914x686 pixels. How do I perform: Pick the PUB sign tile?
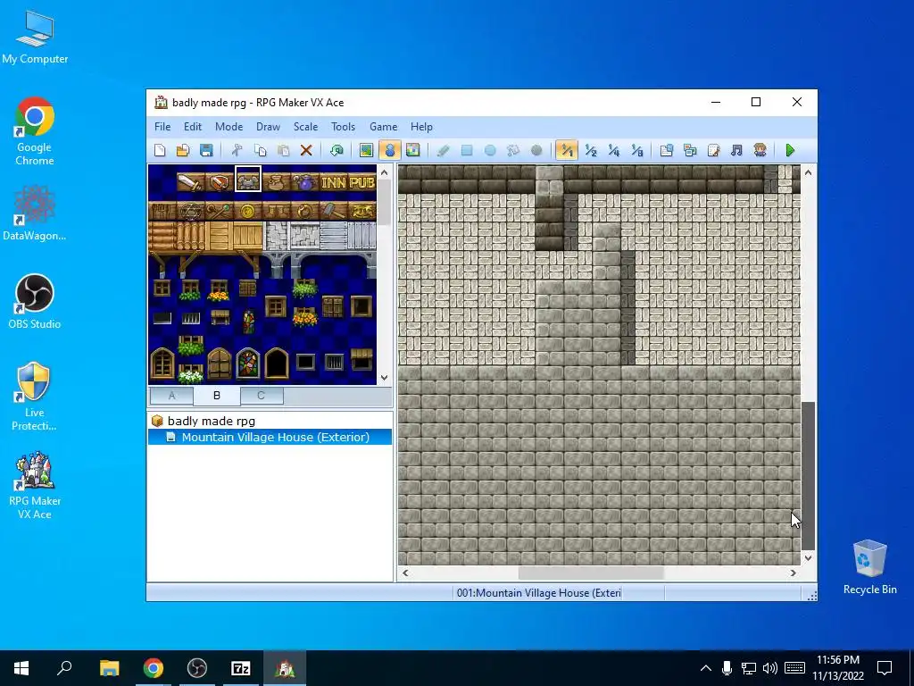[362, 182]
